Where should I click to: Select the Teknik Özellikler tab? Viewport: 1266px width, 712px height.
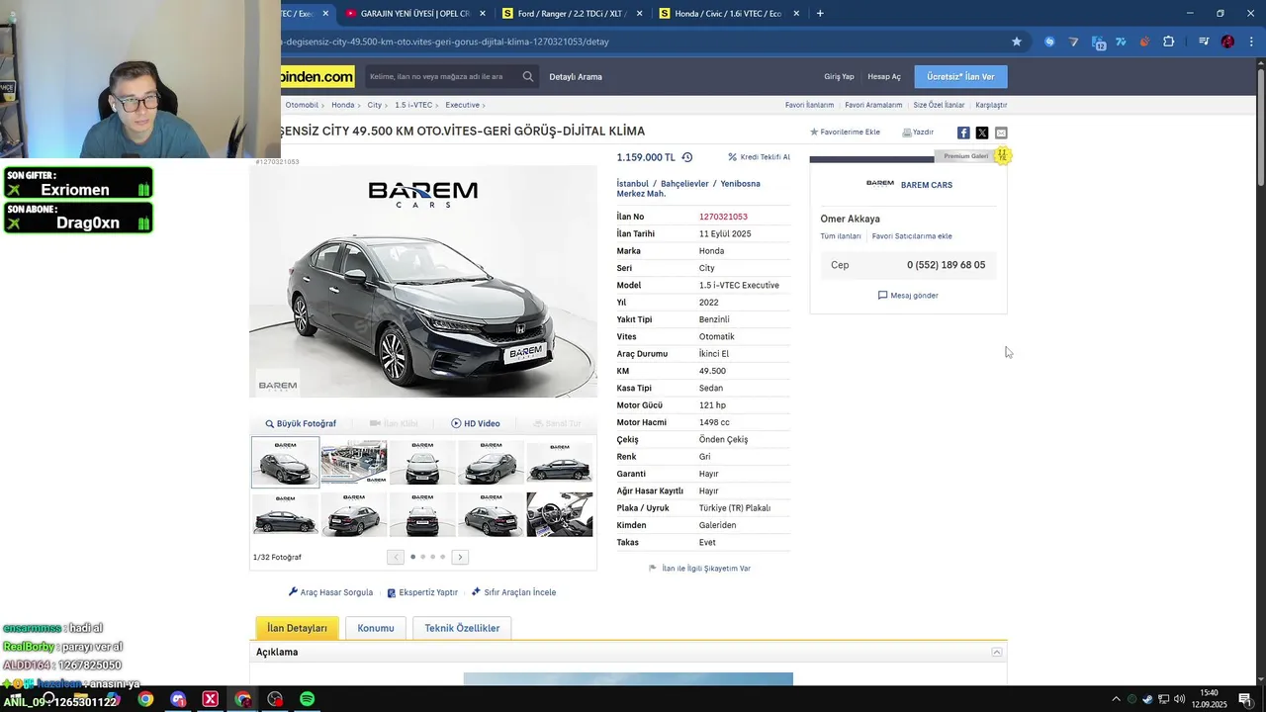pyautogui.click(x=462, y=628)
